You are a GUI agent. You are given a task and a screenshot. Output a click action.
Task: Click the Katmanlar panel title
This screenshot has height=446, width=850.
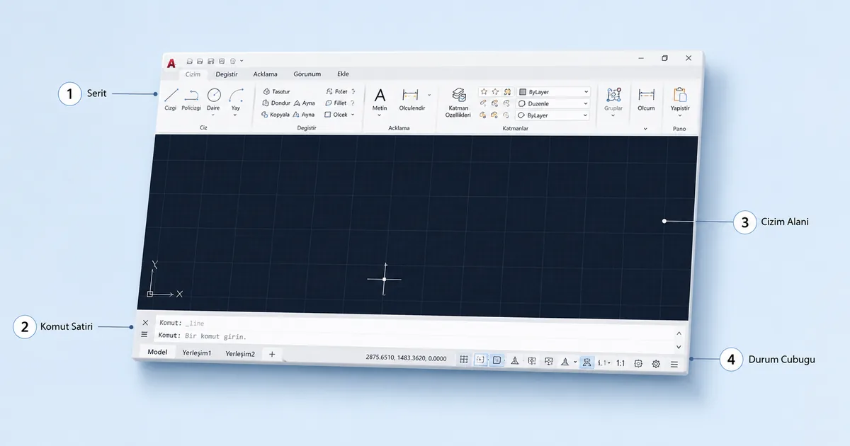pos(515,129)
